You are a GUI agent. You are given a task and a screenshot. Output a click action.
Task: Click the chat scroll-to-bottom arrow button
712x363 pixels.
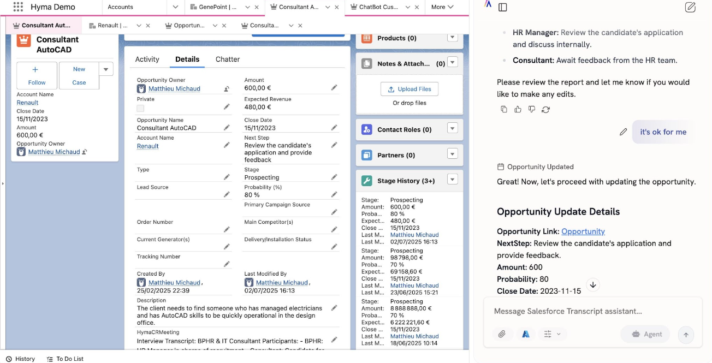point(593,284)
